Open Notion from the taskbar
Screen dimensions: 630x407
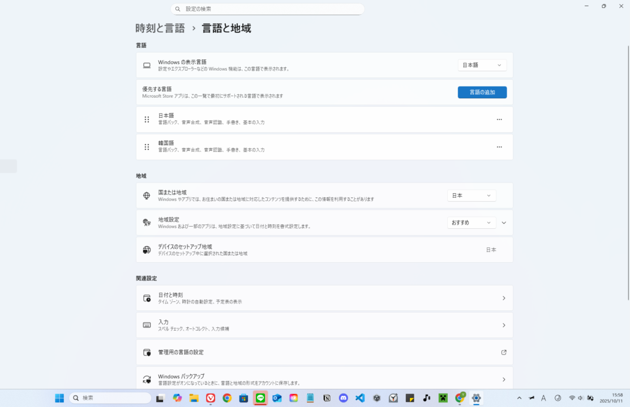click(327, 397)
